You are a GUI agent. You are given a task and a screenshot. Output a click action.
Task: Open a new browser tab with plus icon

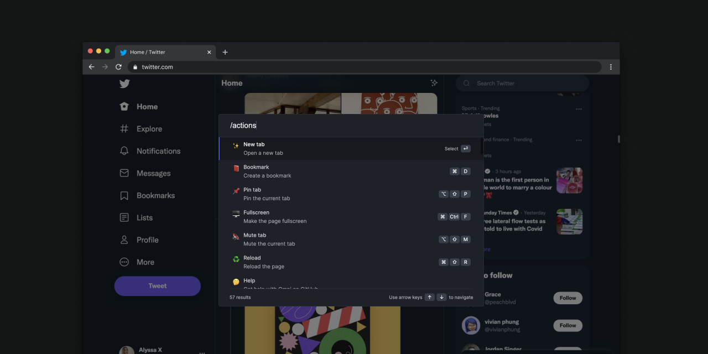225,52
